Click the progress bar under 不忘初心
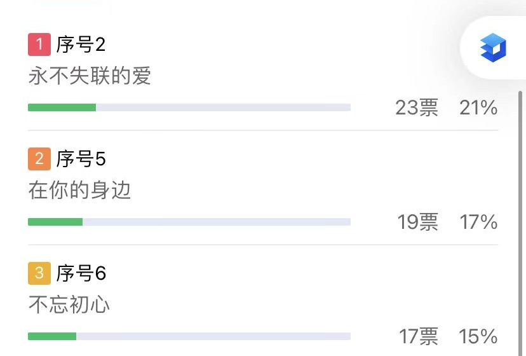Viewport: 526px width, 356px height. click(189, 336)
